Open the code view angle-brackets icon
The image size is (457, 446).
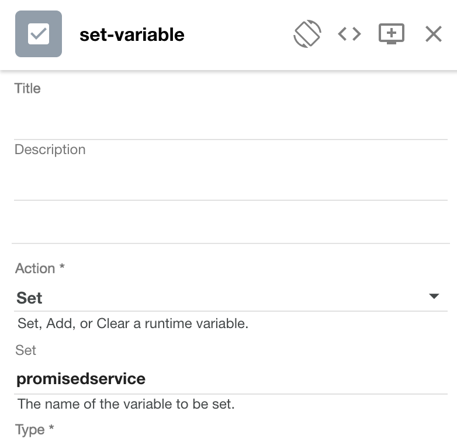[x=349, y=34]
